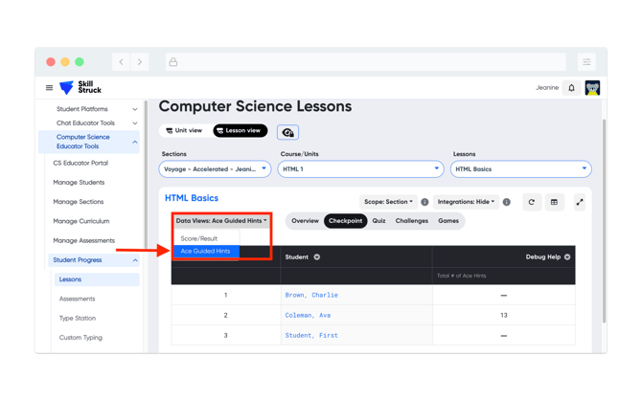Click the Skill Struck logo
Viewport: 642px width, 400px height.
80,88
